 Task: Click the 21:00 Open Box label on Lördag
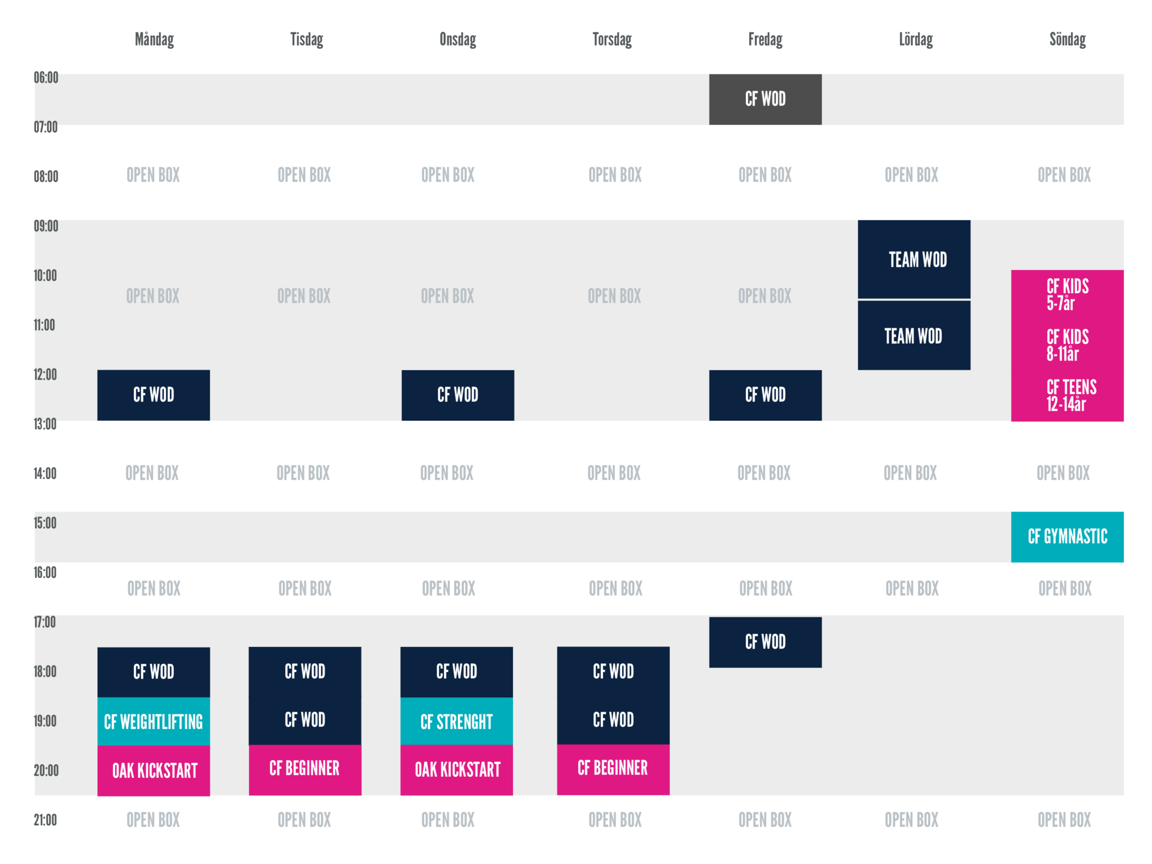click(x=911, y=820)
